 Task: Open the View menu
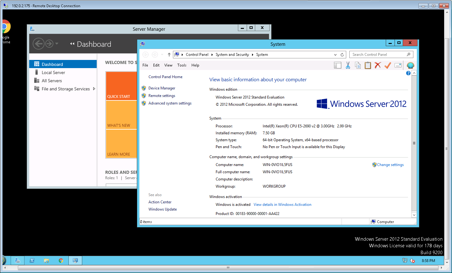coord(168,65)
